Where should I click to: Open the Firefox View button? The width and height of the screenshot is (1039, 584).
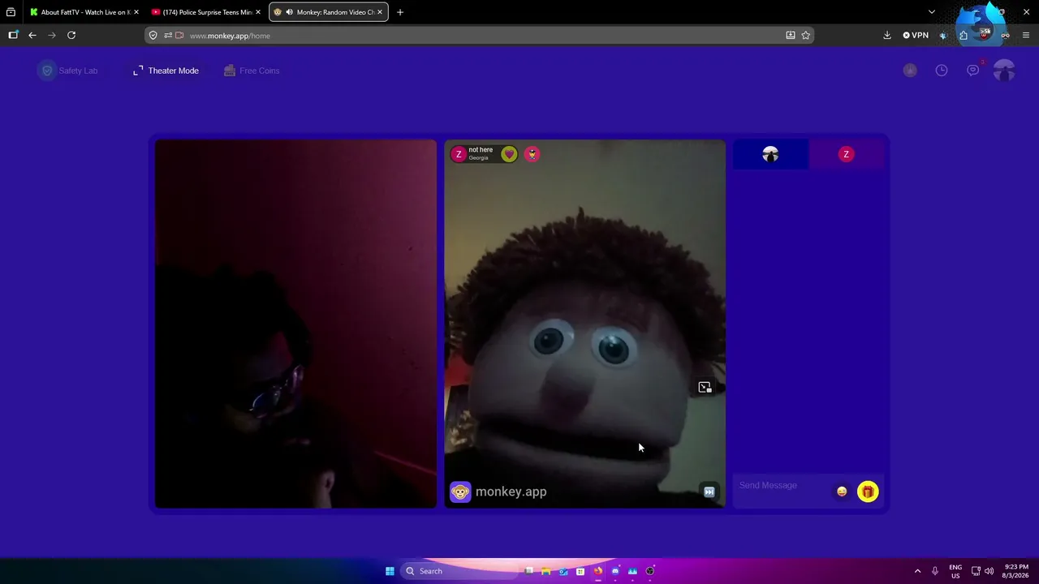click(11, 12)
